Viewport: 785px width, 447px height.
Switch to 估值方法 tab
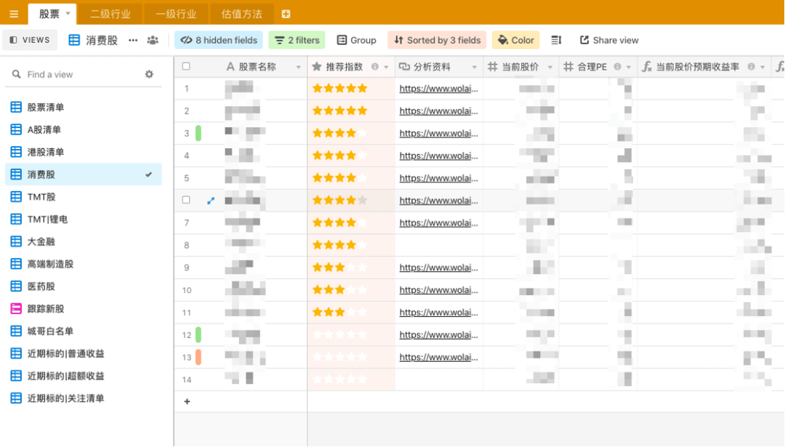[x=242, y=14]
